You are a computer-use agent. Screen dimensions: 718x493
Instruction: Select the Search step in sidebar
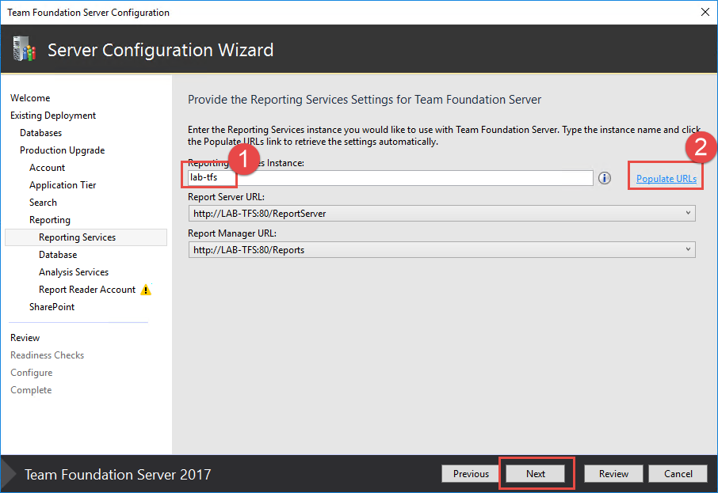pos(44,203)
